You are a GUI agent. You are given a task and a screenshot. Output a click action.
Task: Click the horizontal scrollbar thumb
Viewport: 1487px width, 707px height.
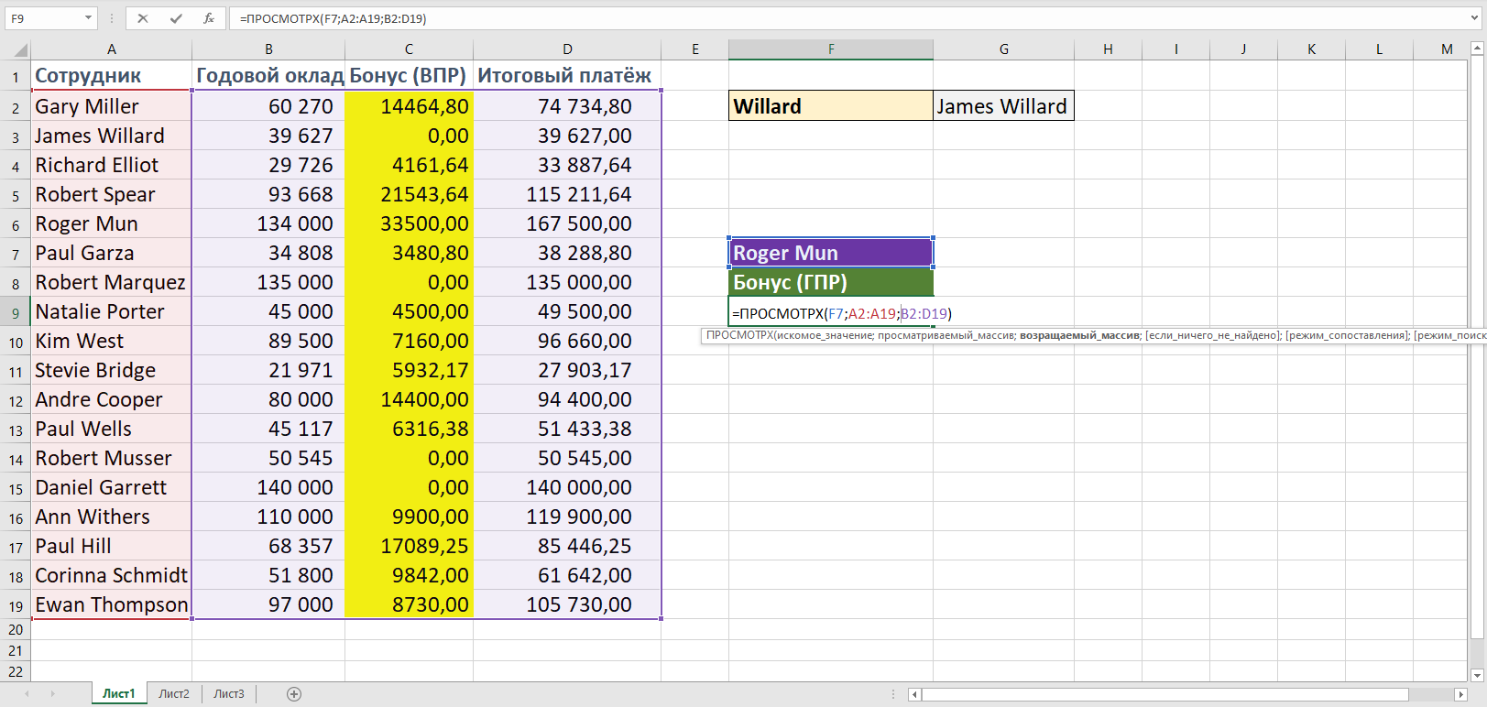[1164, 694]
